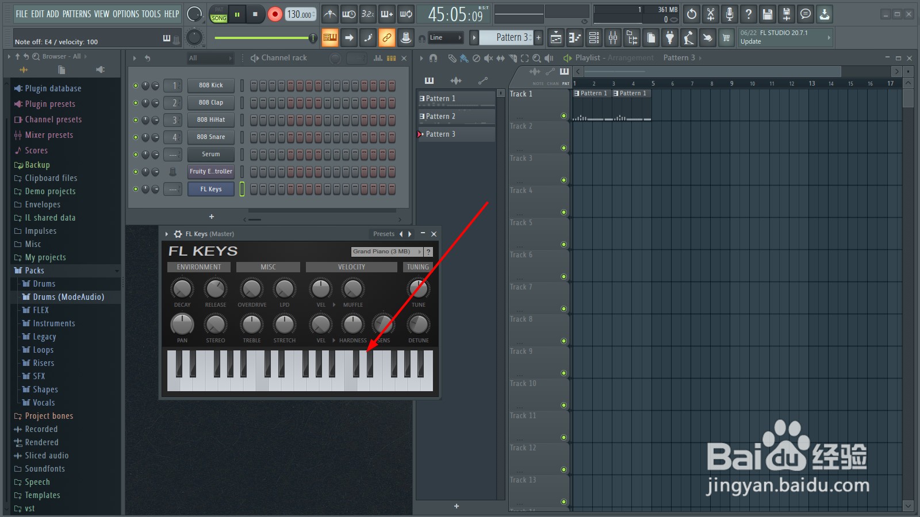Image resolution: width=920 pixels, height=517 pixels.
Task: Open the View Browser icon
Action: [632, 38]
